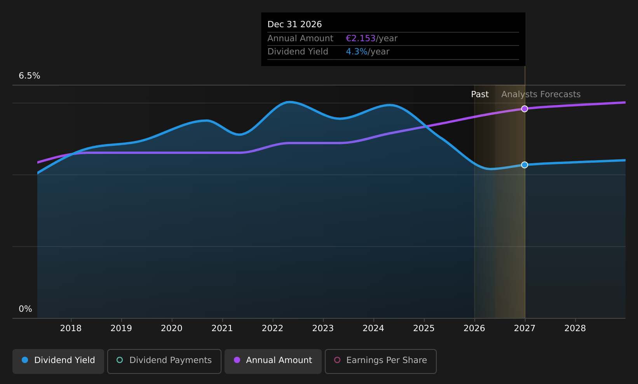The width and height of the screenshot is (638, 384).
Task: Click the 2028 x-axis label
Action: pos(575,328)
